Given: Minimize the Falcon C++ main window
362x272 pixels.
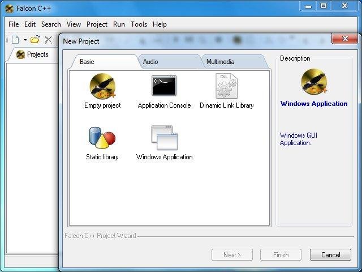Looking at the screenshot, I should pyautogui.click(x=308, y=6).
